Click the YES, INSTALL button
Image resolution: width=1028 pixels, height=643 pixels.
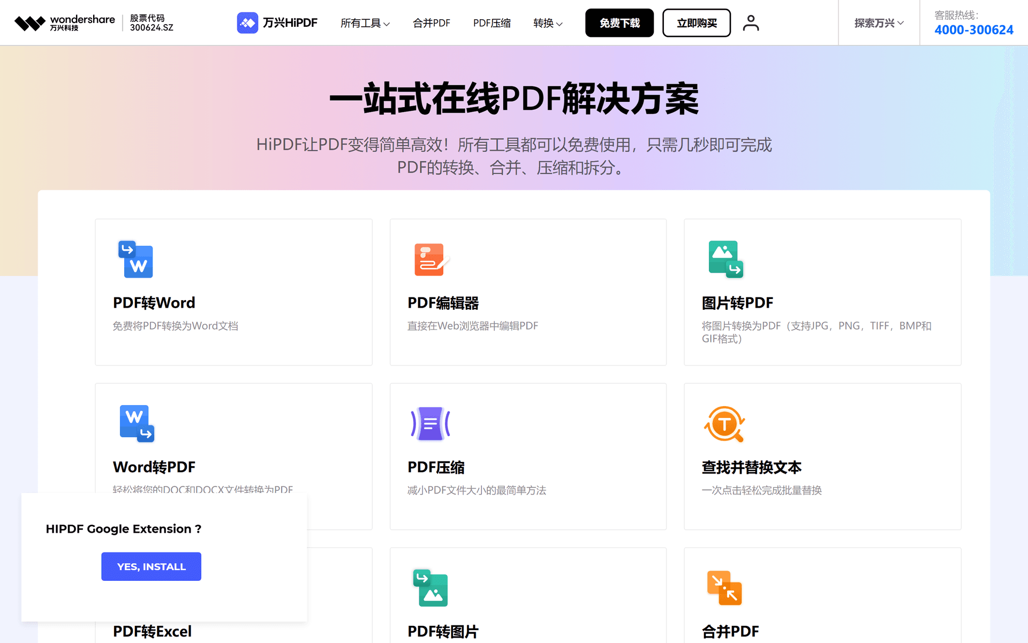click(151, 566)
